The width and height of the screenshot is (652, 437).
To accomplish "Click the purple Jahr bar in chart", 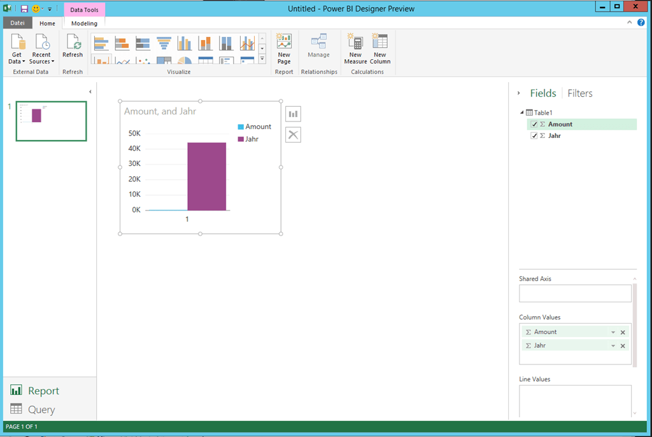I will tap(207, 177).
